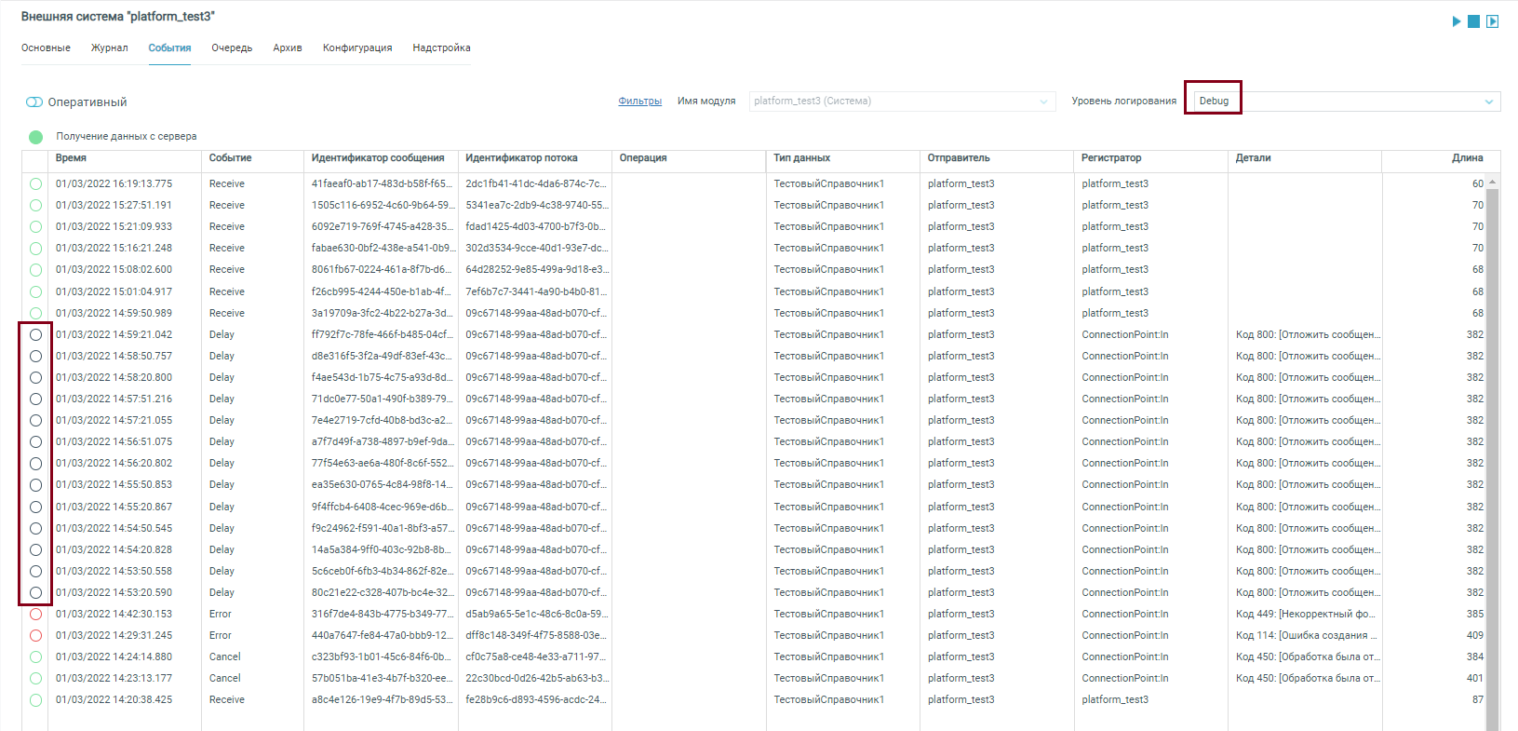Select the status circle for row 15:21:09.933
Viewport: 1518px width, 731px height.
pyautogui.click(x=35, y=227)
